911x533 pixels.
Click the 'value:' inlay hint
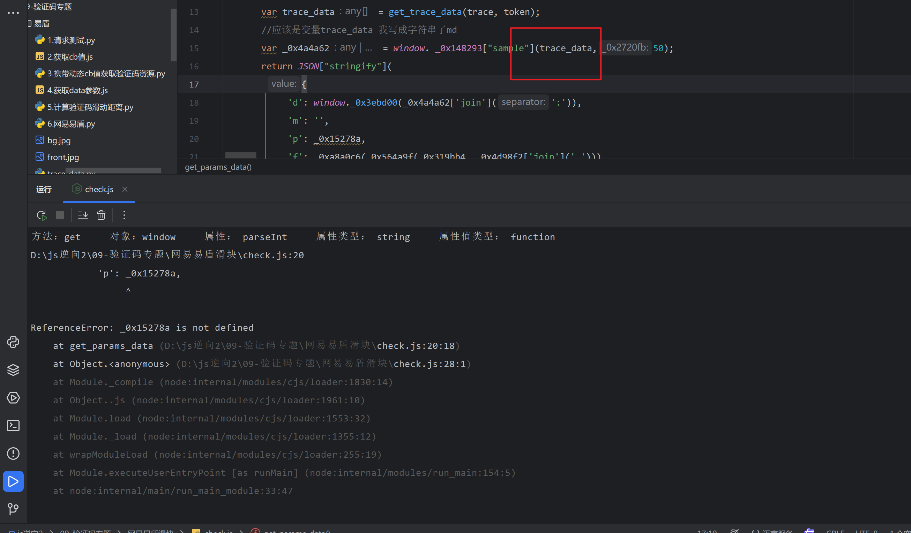(284, 84)
